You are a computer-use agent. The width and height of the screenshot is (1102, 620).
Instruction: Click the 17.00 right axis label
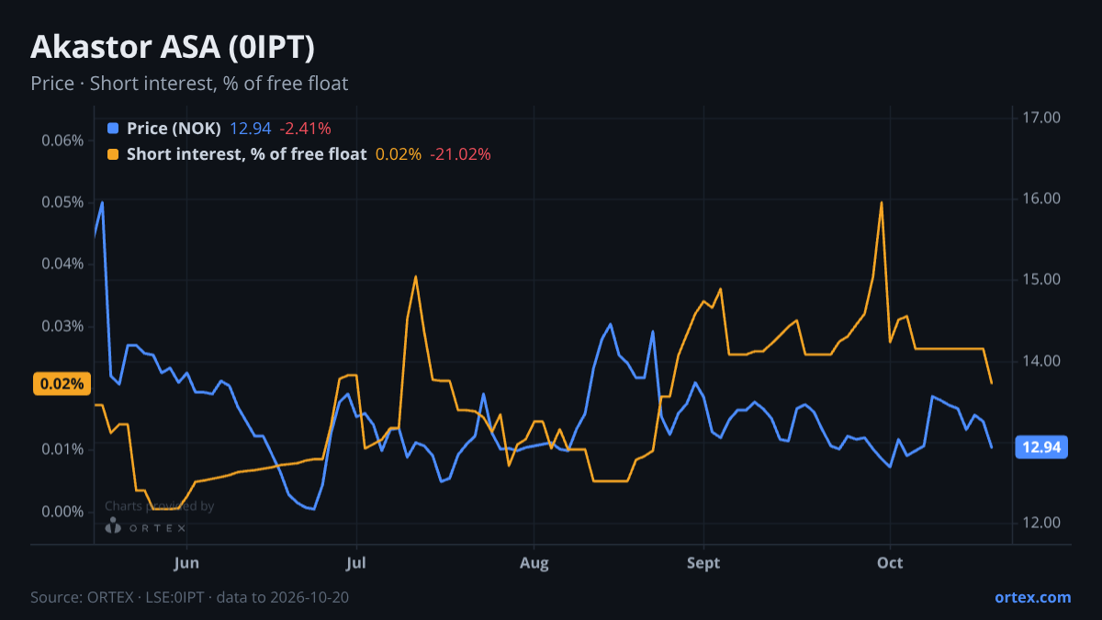1040,118
